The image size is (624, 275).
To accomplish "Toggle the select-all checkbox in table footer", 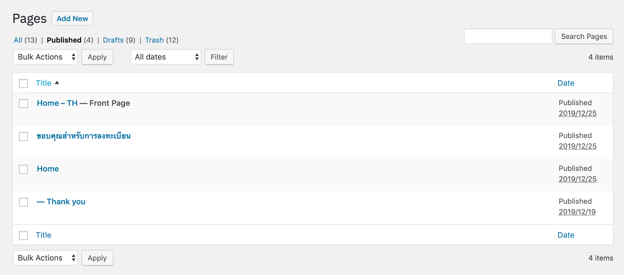I will pyautogui.click(x=23, y=235).
